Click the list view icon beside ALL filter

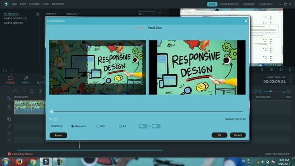click(159, 14)
